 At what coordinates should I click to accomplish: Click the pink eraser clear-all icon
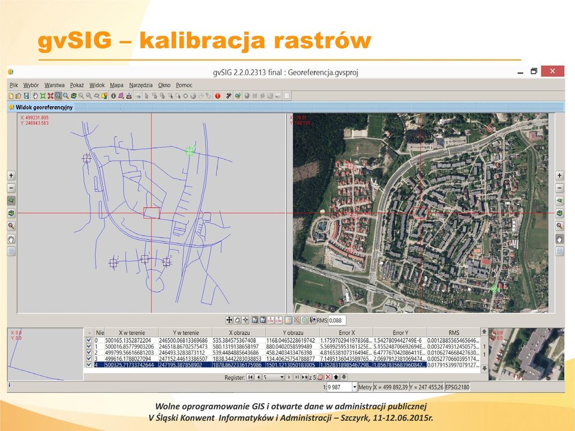point(320,377)
